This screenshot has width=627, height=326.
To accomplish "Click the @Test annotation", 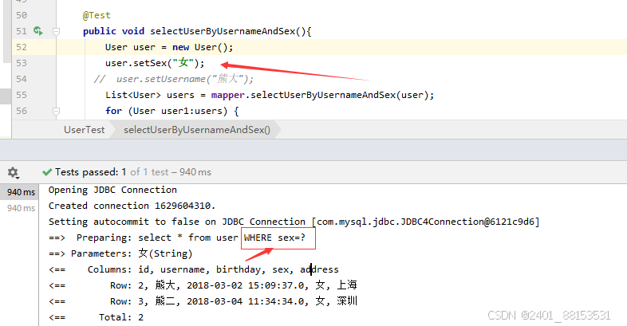I will (x=97, y=15).
